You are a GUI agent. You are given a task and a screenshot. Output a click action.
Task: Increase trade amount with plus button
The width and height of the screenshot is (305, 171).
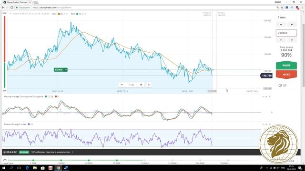pos(292,40)
